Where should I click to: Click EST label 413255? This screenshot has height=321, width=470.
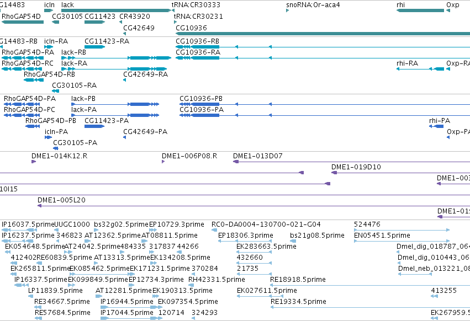click(443, 291)
